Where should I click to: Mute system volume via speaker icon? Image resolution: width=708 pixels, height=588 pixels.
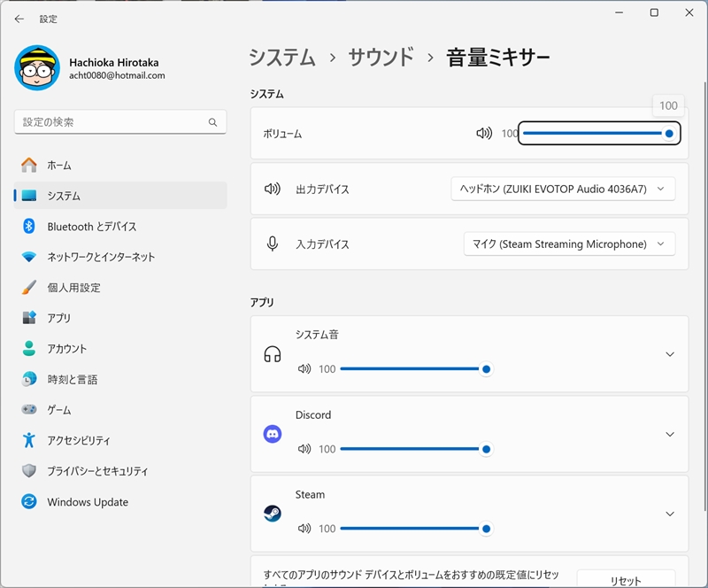coord(484,134)
